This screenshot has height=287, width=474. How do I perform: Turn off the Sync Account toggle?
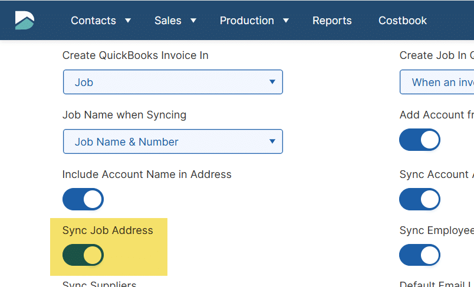[420, 199]
